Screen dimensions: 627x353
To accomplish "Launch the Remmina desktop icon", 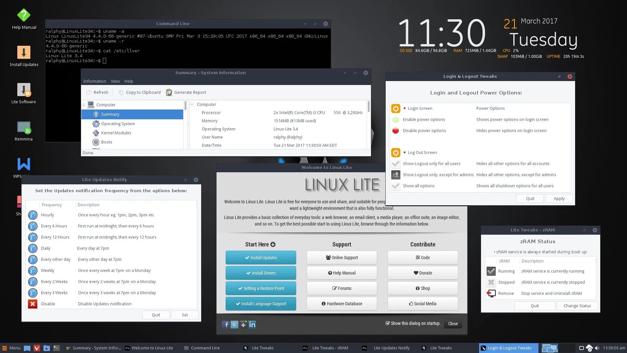I will pyautogui.click(x=24, y=131).
